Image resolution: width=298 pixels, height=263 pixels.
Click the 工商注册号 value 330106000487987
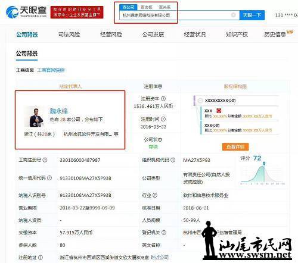tap(80, 160)
